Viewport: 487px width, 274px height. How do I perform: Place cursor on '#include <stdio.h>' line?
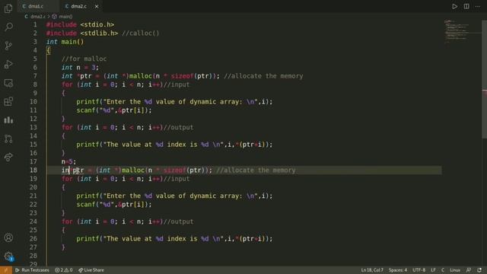(x=80, y=24)
